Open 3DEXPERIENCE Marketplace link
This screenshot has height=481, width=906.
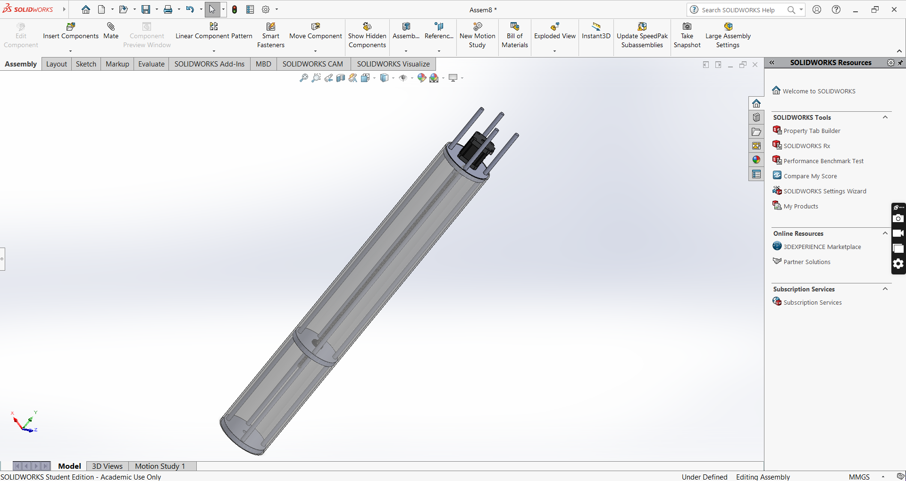coord(822,247)
